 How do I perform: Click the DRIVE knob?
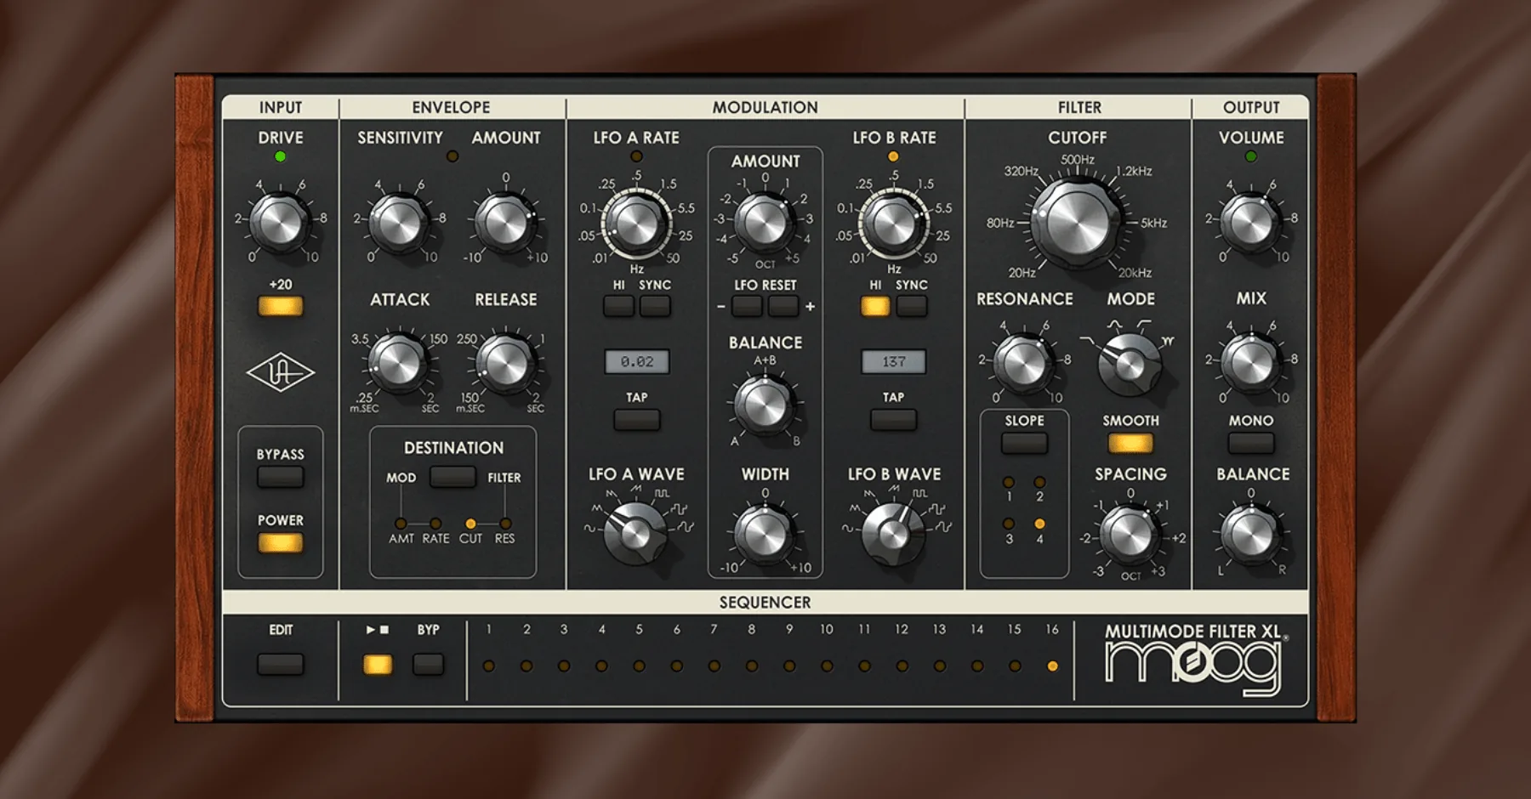coord(281,223)
